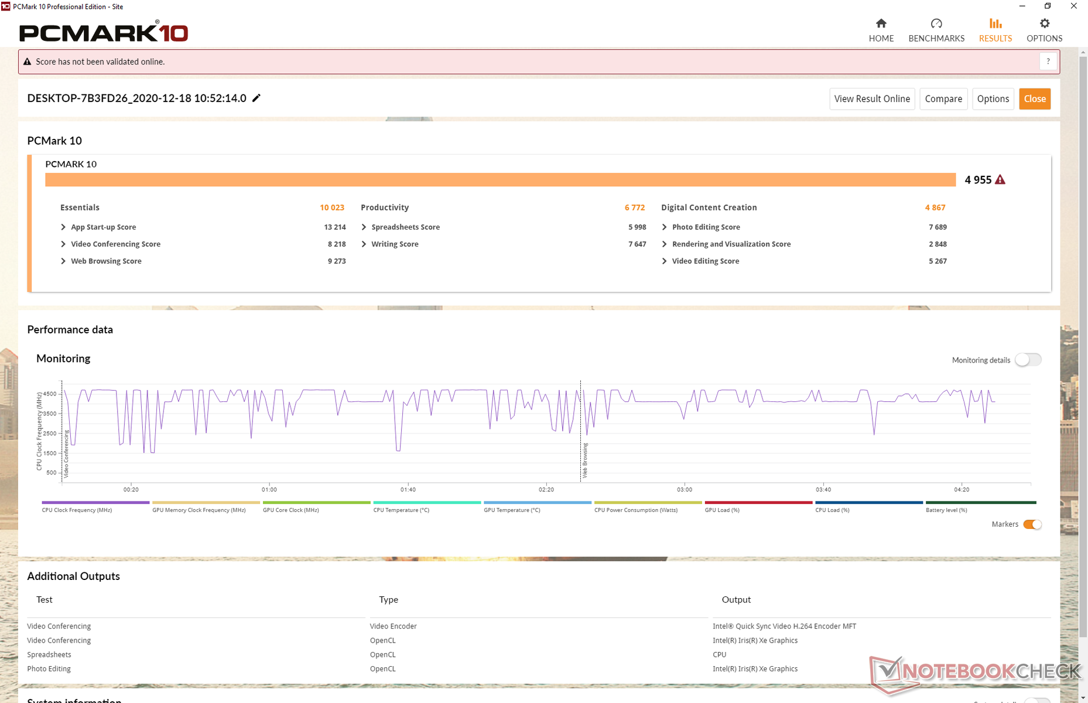The height and width of the screenshot is (703, 1088).
Task: Select the RESULTS tab label
Action: click(x=995, y=38)
